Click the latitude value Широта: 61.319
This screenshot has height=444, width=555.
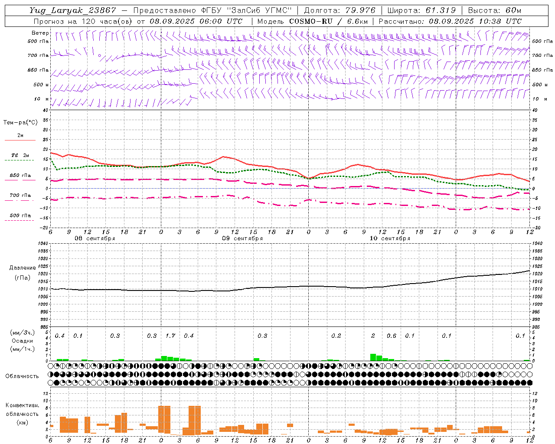(421, 10)
